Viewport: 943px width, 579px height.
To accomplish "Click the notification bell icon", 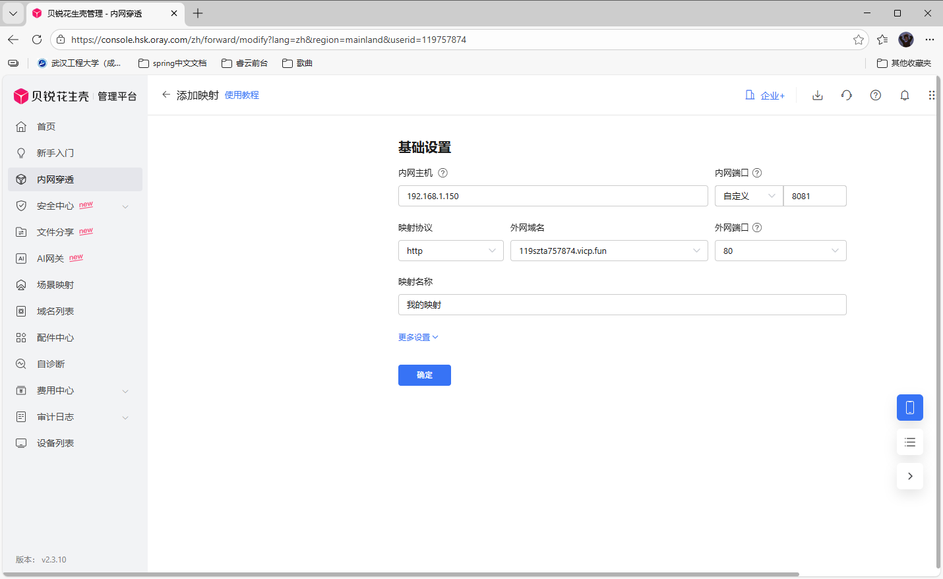I will (904, 95).
